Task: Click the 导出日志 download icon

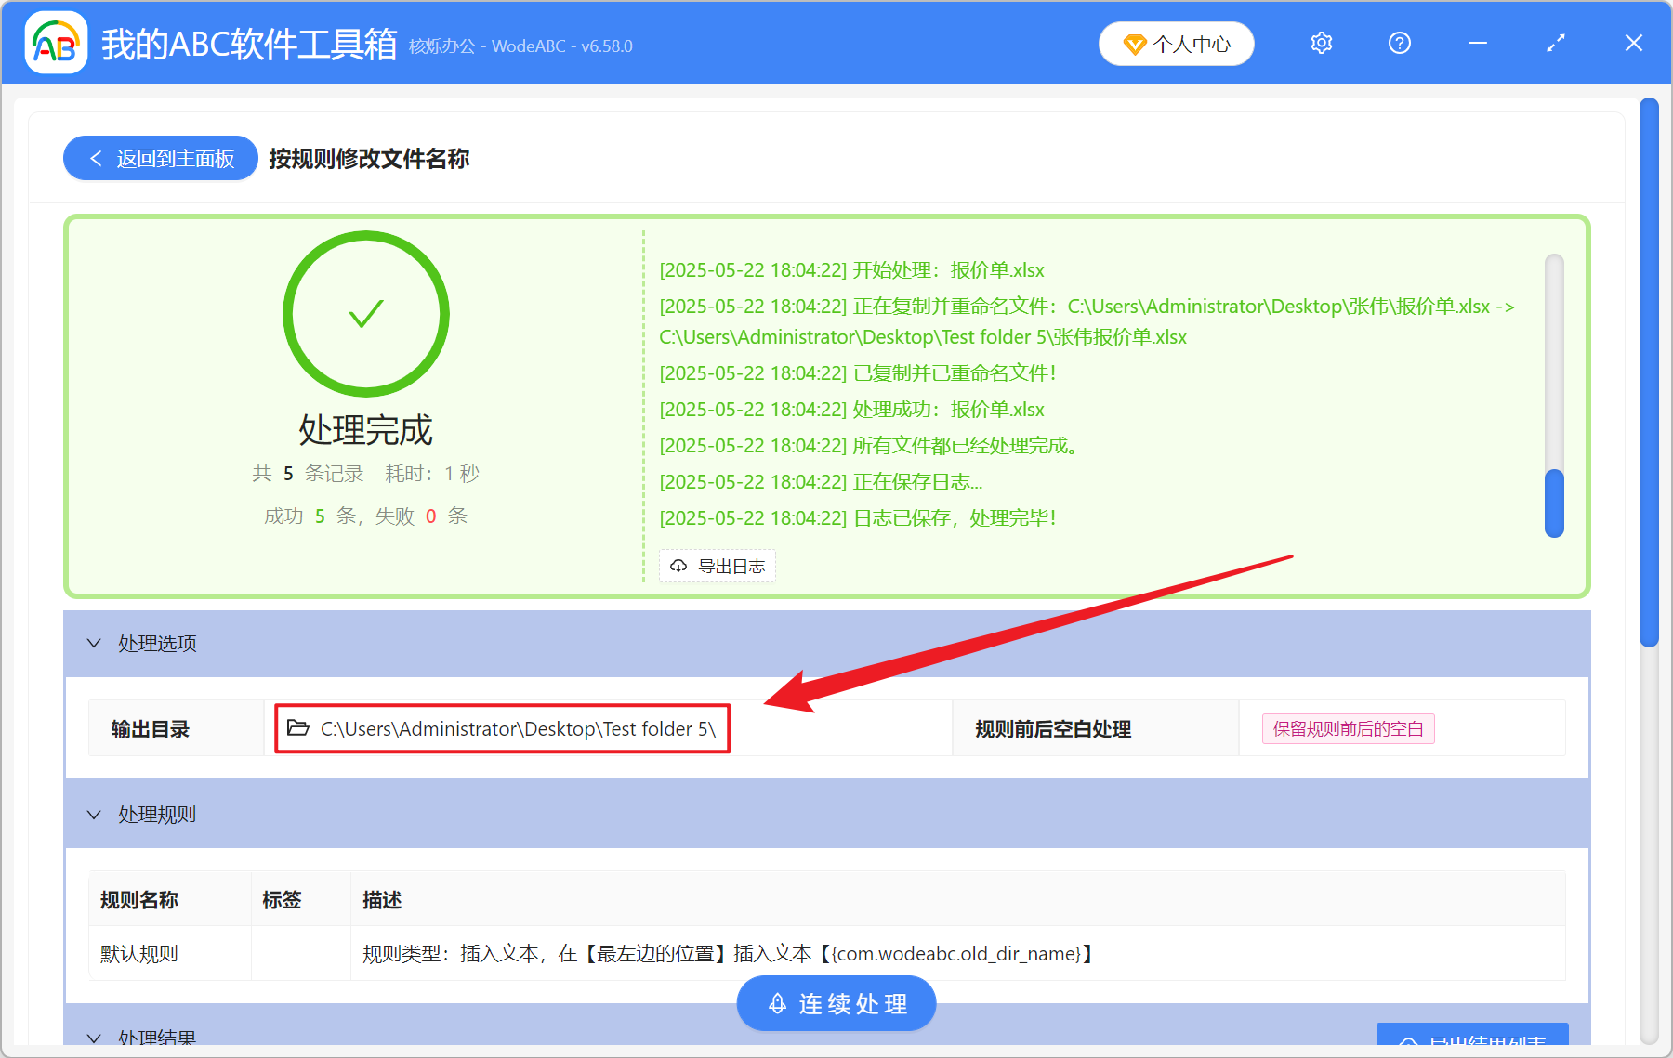Action: [678, 566]
